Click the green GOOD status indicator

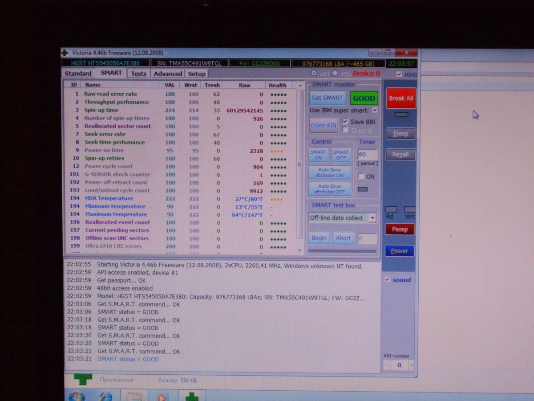tap(364, 98)
